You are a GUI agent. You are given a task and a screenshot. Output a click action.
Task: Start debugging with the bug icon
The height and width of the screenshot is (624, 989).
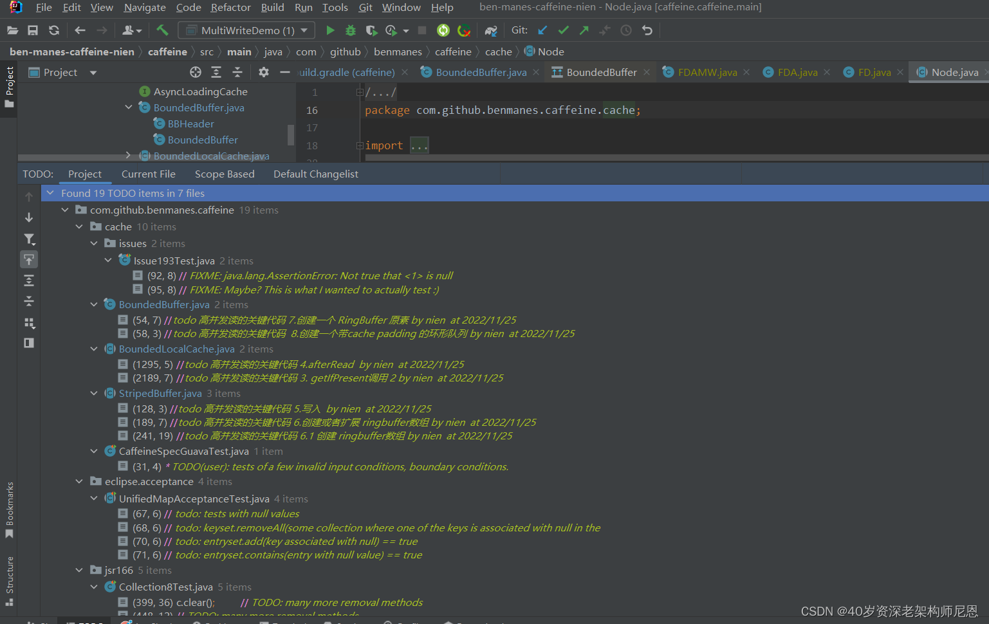pyautogui.click(x=351, y=30)
